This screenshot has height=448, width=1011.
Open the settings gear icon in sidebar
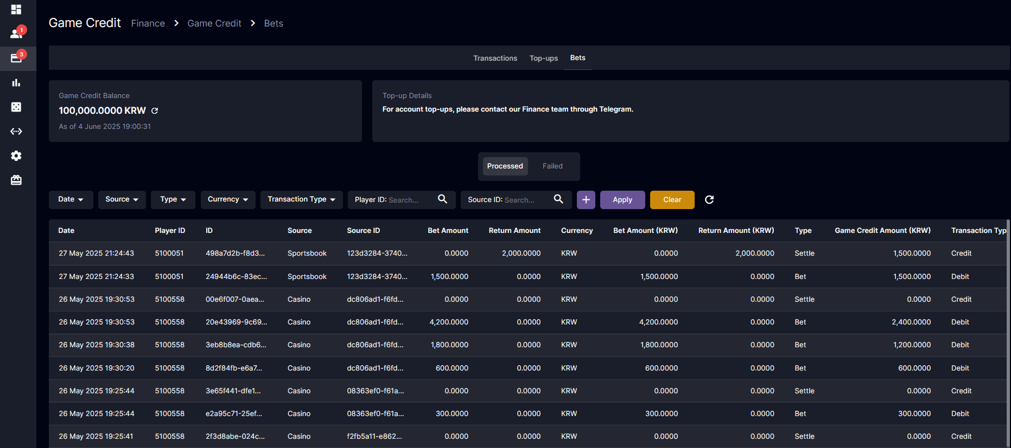[16, 156]
